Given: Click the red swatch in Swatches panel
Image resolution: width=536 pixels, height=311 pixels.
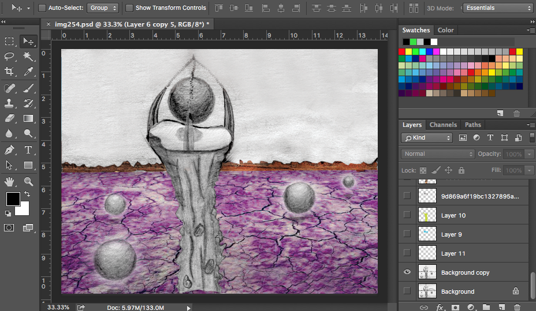Looking at the screenshot, I should coord(402,51).
